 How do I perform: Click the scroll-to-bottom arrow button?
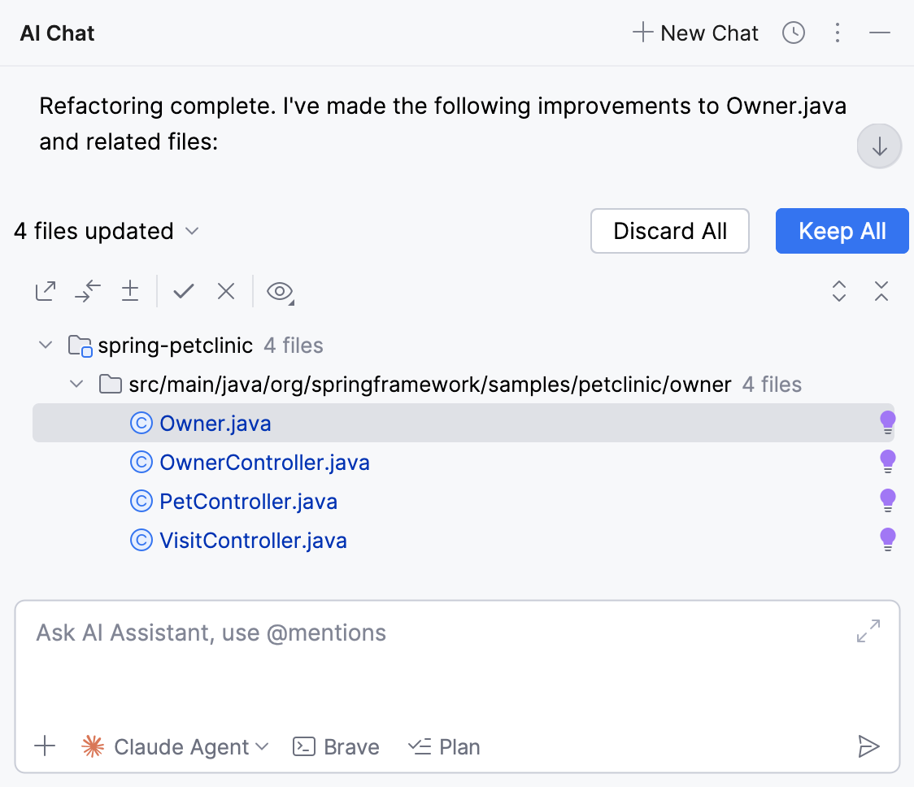(879, 147)
